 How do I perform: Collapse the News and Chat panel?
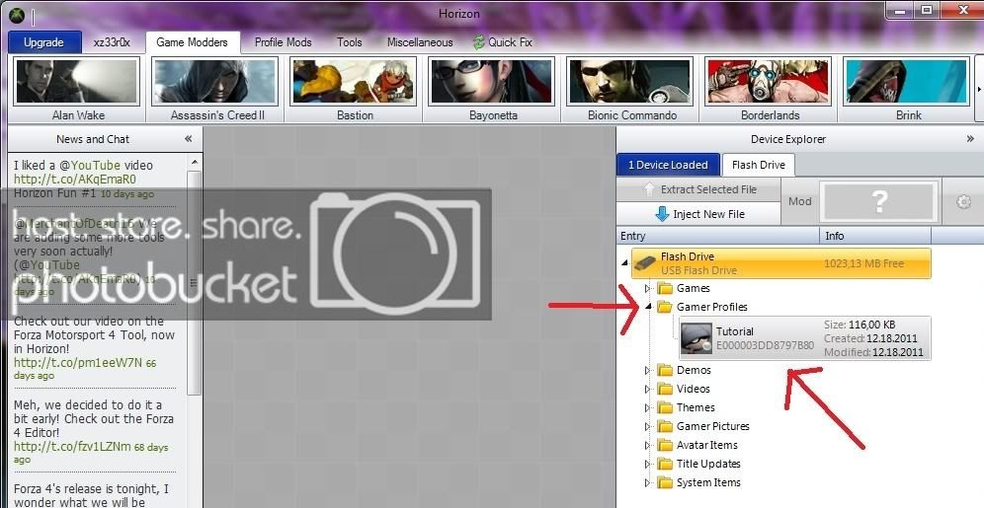[x=189, y=139]
